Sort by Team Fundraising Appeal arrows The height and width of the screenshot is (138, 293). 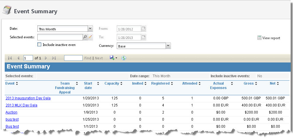[x=77, y=83]
